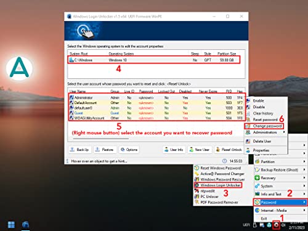
Task: Click the Disable icon in context menu
Action: tap(248, 107)
